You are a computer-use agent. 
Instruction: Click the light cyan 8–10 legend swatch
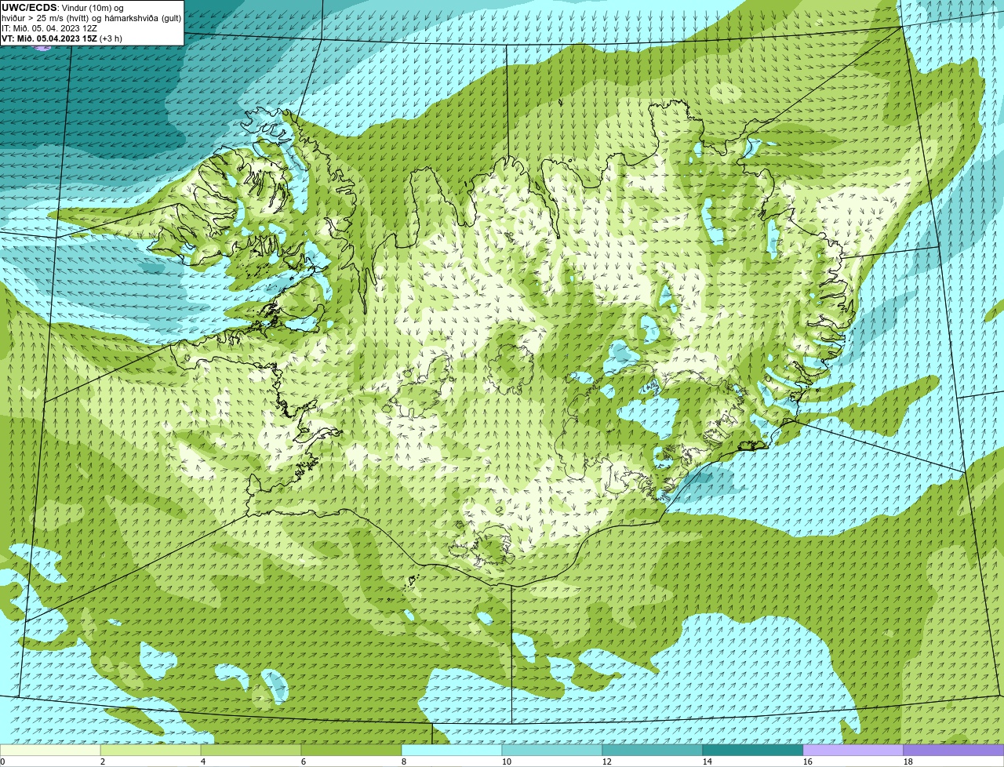pyautogui.click(x=452, y=751)
